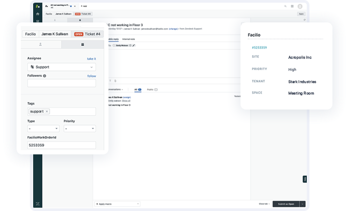349x211 pixels.
Task: Click the pencil edit icon beside Emily Watson
Action: (x=134, y=45)
